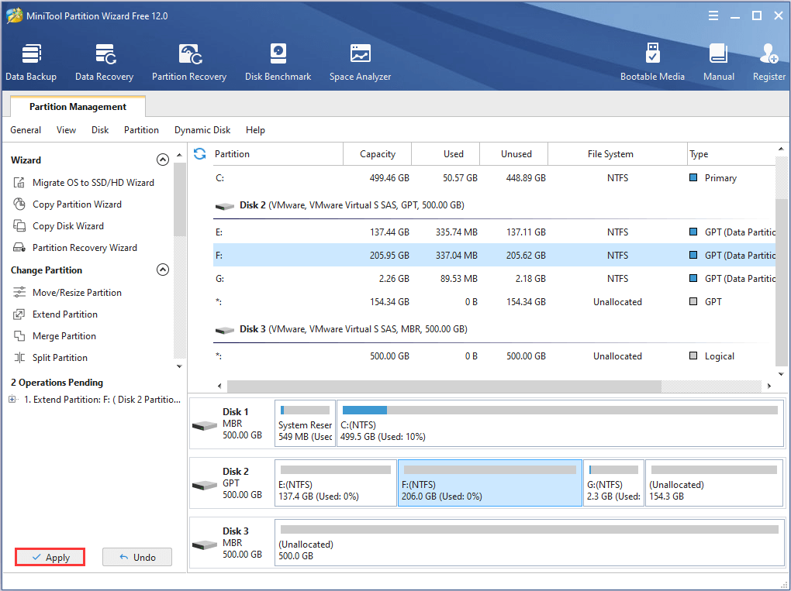Open the Help menu
The height and width of the screenshot is (591, 791).
[255, 130]
